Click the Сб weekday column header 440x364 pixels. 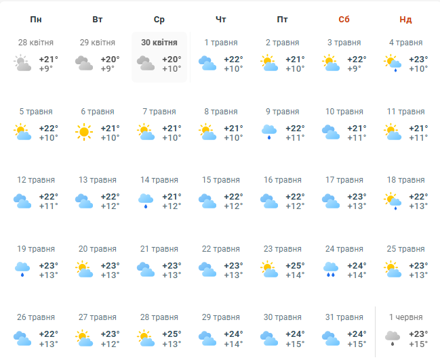click(344, 19)
